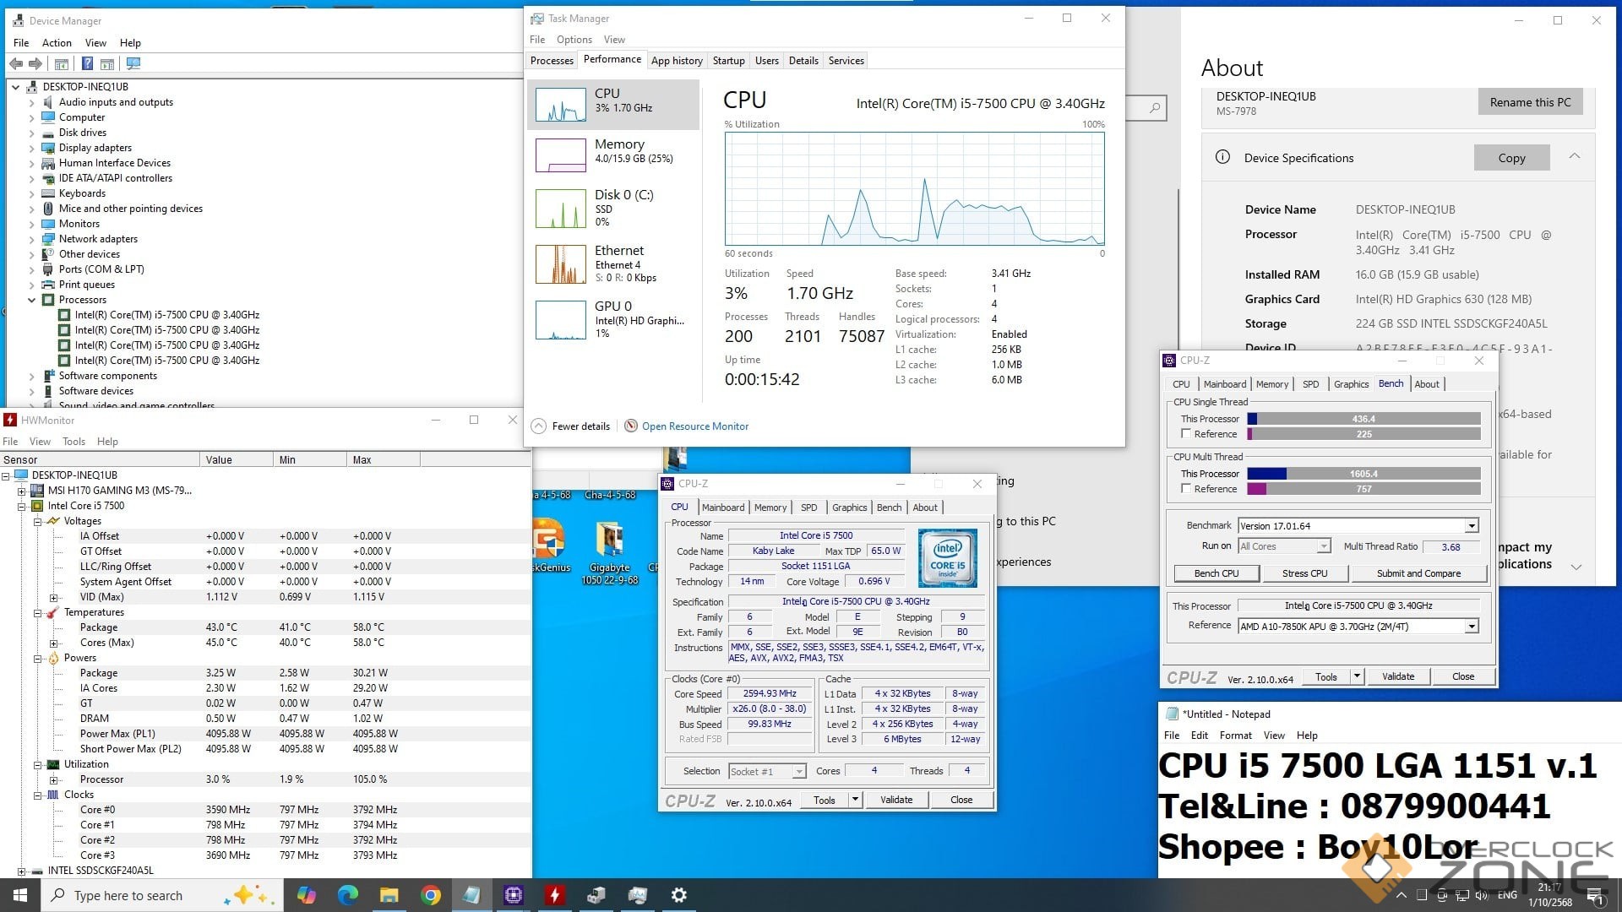The height and width of the screenshot is (912, 1622).
Task: Collapse the Processors node in Device Manager
Action: pos(32,300)
